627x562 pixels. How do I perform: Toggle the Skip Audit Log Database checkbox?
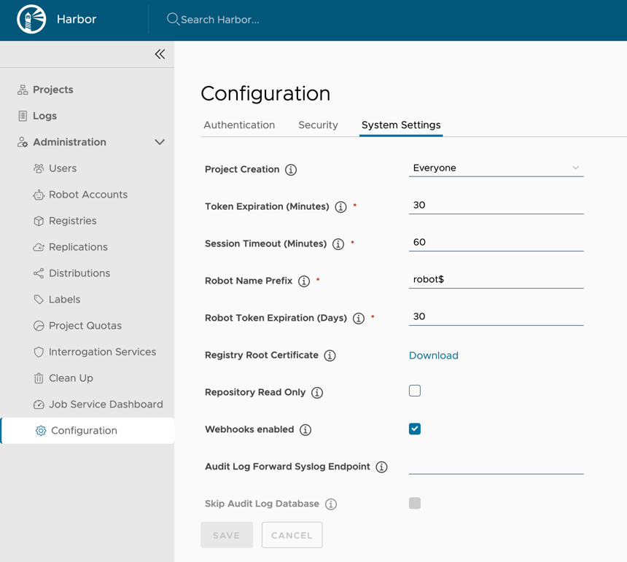coord(415,503)
